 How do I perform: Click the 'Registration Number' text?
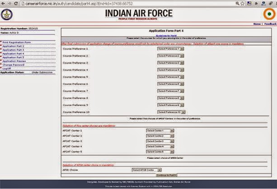[x=14, y=28]
